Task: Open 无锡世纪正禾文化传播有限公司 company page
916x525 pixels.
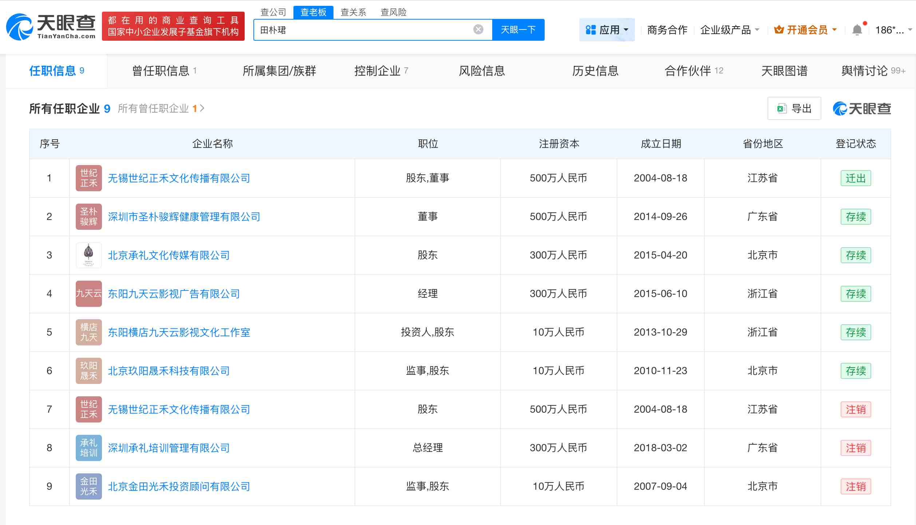Action: [179, 178]
